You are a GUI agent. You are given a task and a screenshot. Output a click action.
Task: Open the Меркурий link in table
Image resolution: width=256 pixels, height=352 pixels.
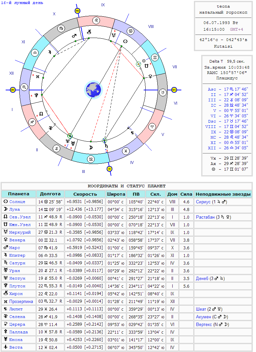[x=20, y=232]
